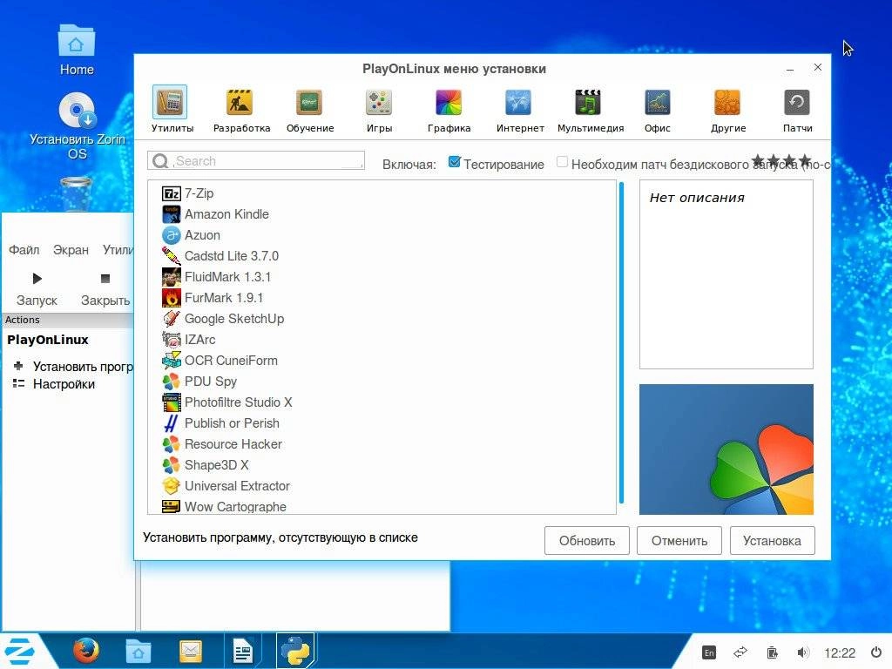Image resolution: width=892 pixels, height=669 pixels.
Task: Open the Обучение category
Action: click(x=309, y=103)
